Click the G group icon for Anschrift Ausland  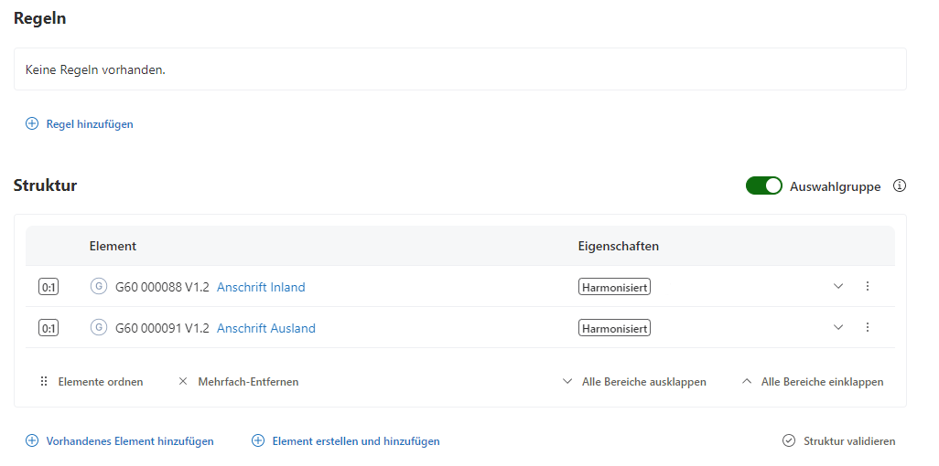click(99, 328)
